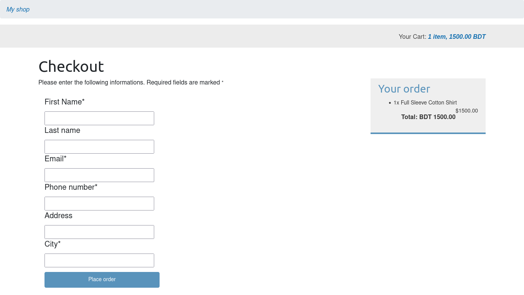The width and height of the screenshot is (524, 295).
Task: Click the 'Required fields are marked' instruction text
Action: coord(183,82)
